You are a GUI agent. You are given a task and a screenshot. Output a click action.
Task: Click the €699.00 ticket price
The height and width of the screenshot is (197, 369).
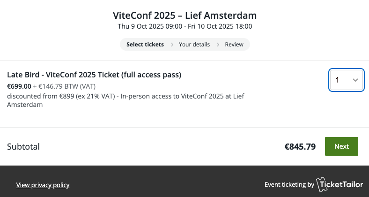(x=19, y=86)
